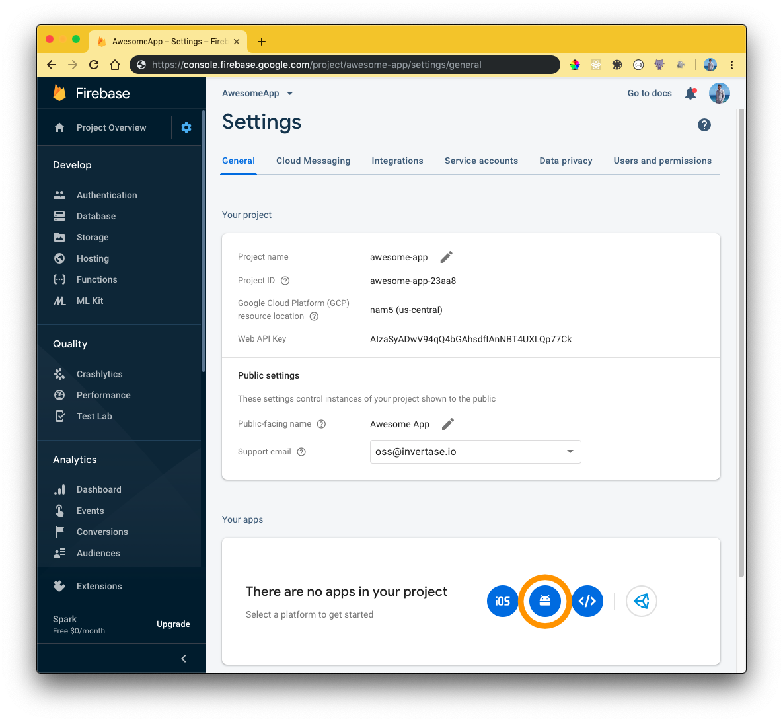Open the Analytics Dashboard
Screen dimensions: 783x722
[98, 489]
